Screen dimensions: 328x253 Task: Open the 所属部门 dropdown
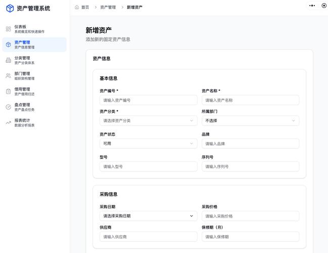250,120
